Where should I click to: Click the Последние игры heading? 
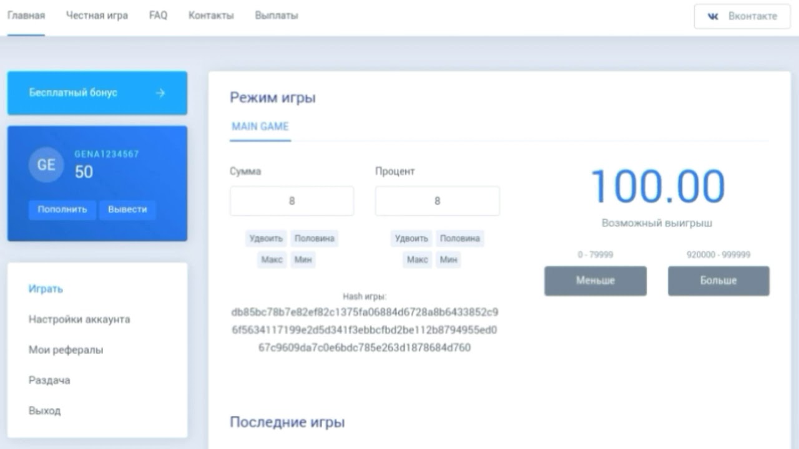tap(287, 422)
